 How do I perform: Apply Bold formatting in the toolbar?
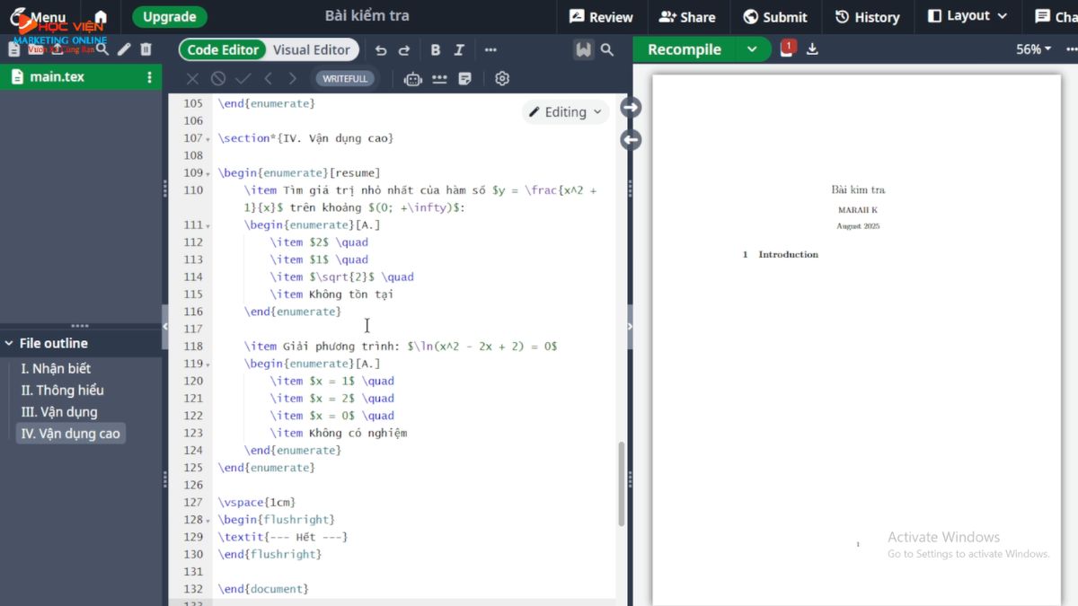[x=436, y=49]
